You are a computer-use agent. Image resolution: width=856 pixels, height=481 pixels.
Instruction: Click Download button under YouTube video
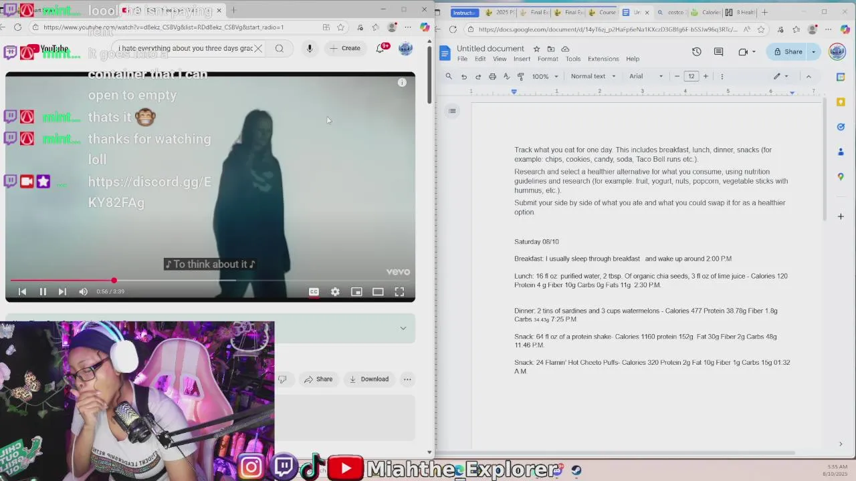tap(368, 379)
